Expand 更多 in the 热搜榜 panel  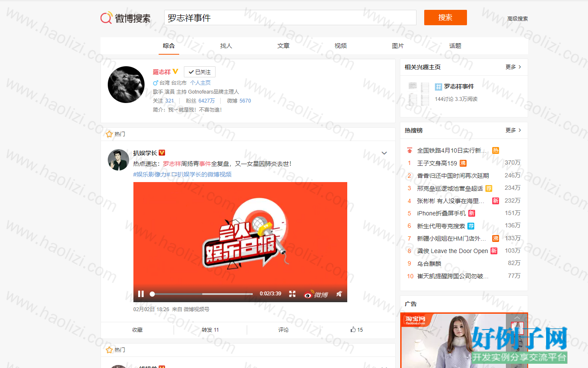(x=513, y=130)
